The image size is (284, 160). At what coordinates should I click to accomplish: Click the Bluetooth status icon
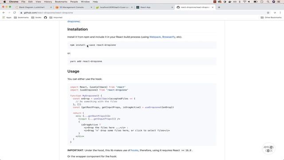pos(240,2)
